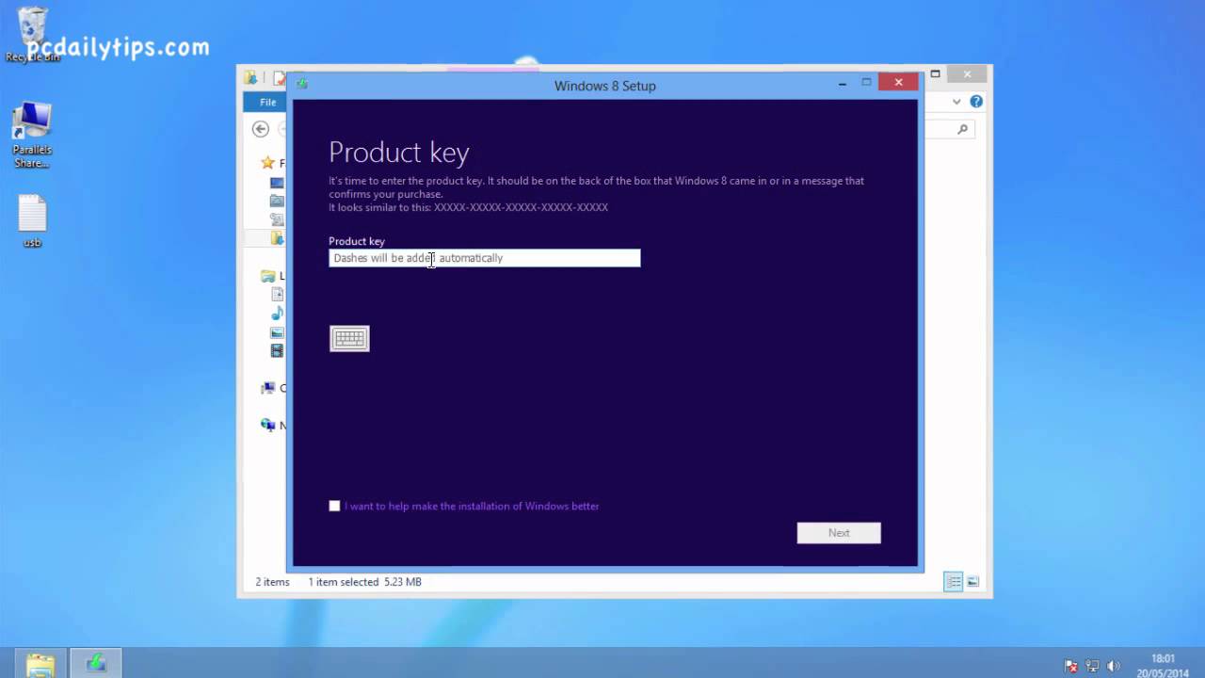Click the network icon in system tray
1205x678 pixels.
coord(1092,666)
